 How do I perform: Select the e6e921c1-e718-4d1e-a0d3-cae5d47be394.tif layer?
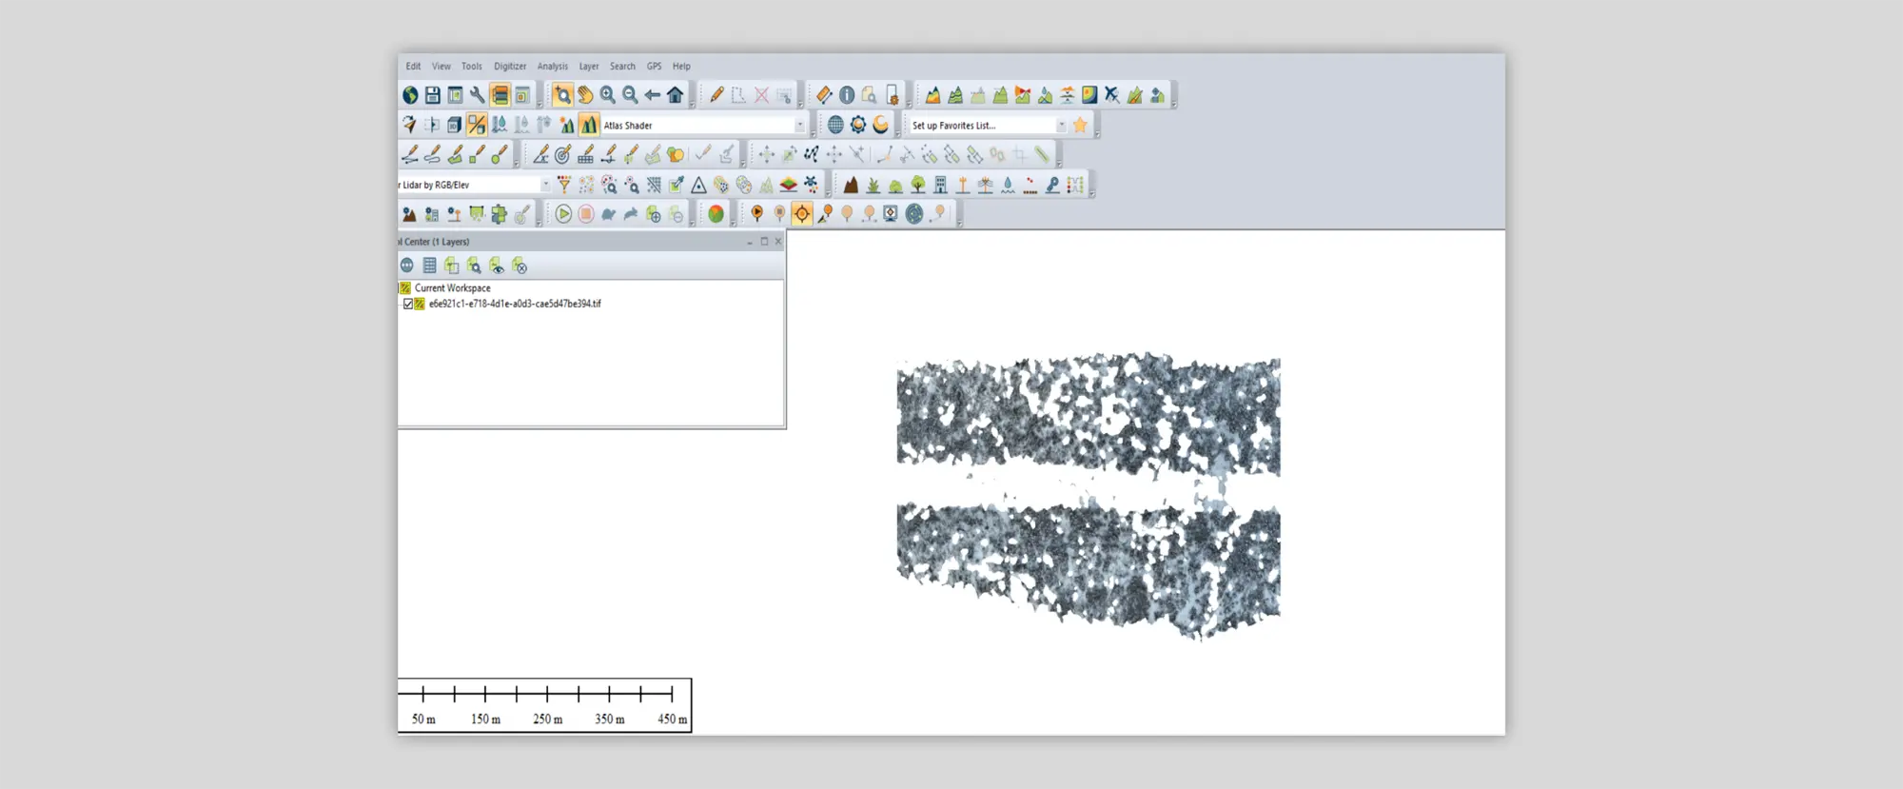515,304
